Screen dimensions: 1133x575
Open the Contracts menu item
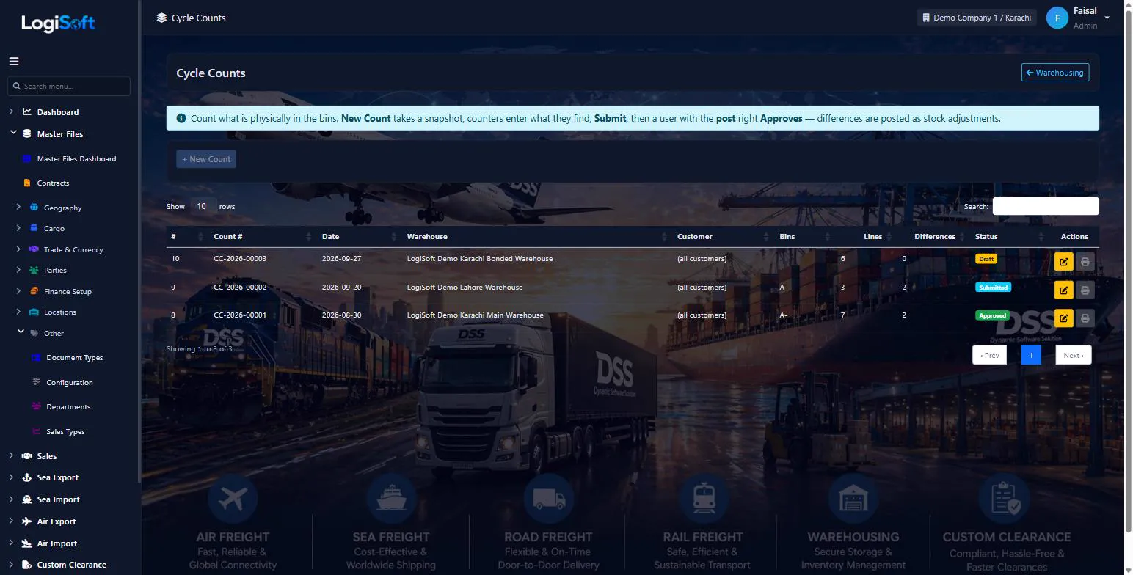[53, 183]
